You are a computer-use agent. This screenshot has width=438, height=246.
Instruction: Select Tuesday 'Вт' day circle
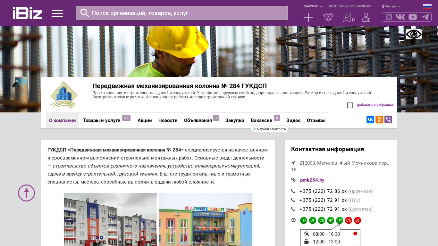[x=313, y=220]
